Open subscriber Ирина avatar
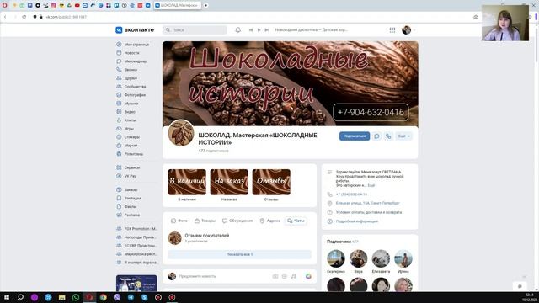This screenshot has height=303, width=539. [x=403, y=258]
